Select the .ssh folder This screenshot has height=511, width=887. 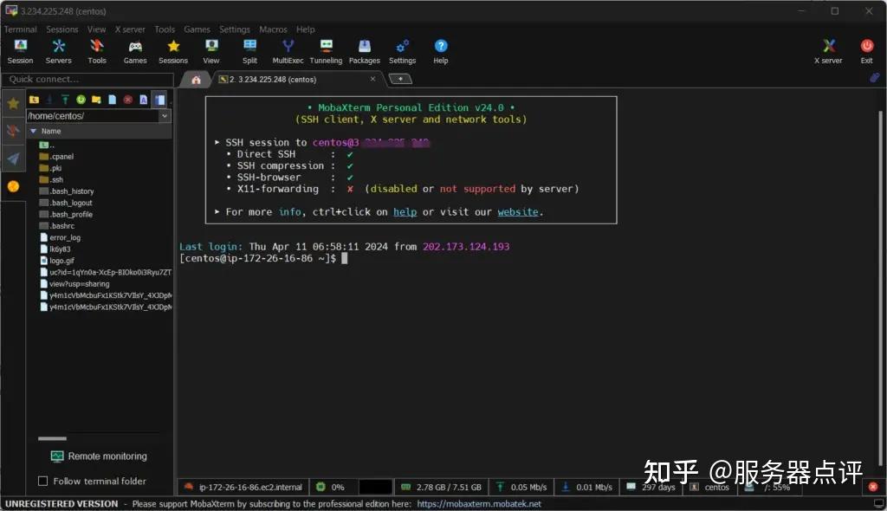pyautogui.click(x=51, y=180)
